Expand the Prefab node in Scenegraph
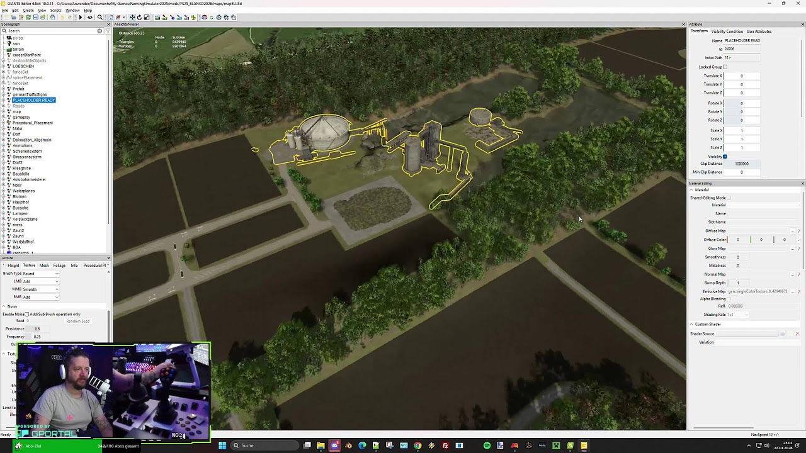 click(4, 89)
